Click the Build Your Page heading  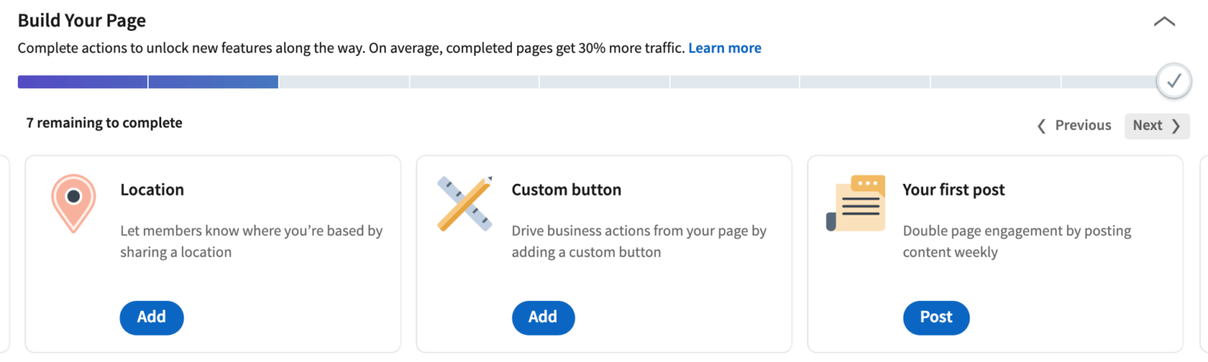point(82,21)
